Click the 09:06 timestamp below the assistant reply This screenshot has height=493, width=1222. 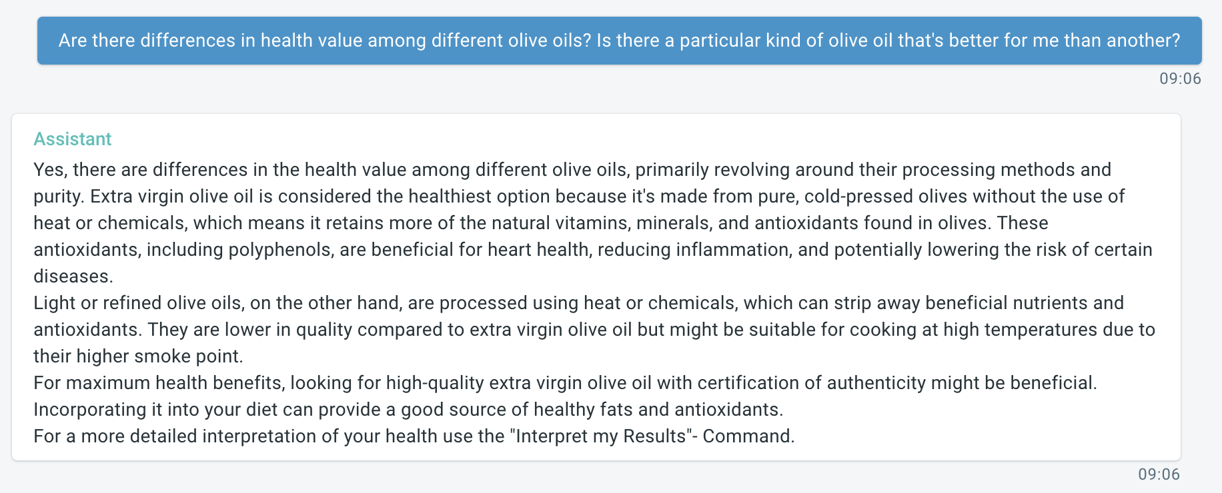1159,474
